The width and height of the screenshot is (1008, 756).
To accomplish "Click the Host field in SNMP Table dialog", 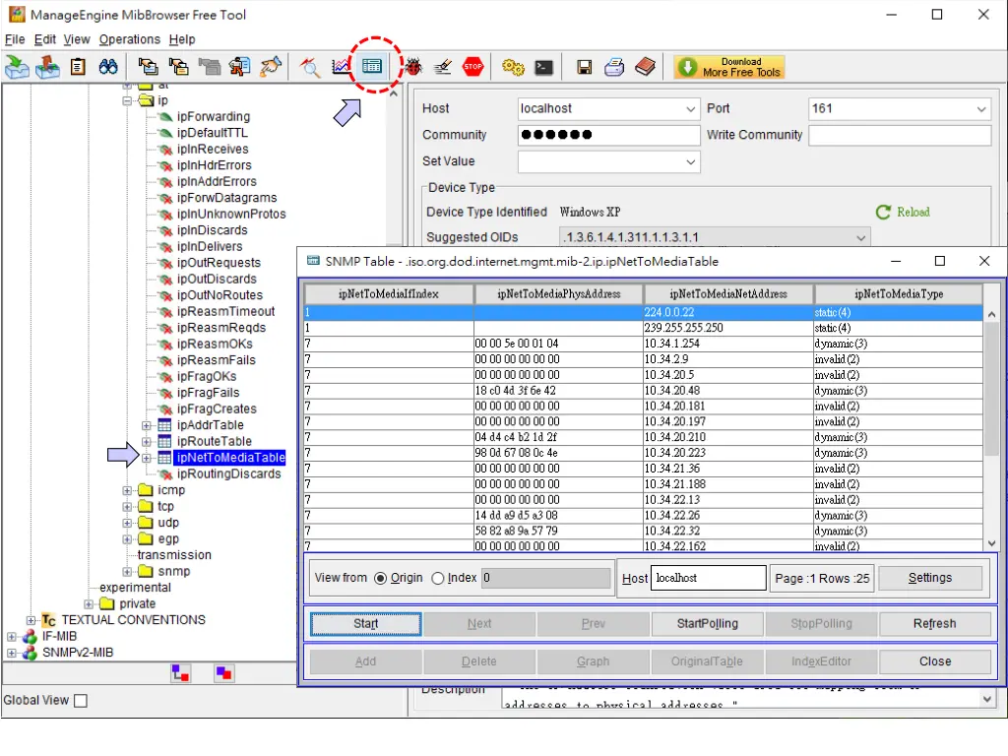I will pyautogui.click(x=709, y=578).
